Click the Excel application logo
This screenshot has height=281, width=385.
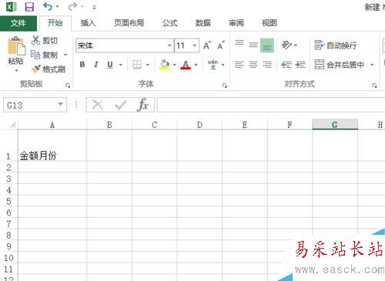click(x=11, y=7)
